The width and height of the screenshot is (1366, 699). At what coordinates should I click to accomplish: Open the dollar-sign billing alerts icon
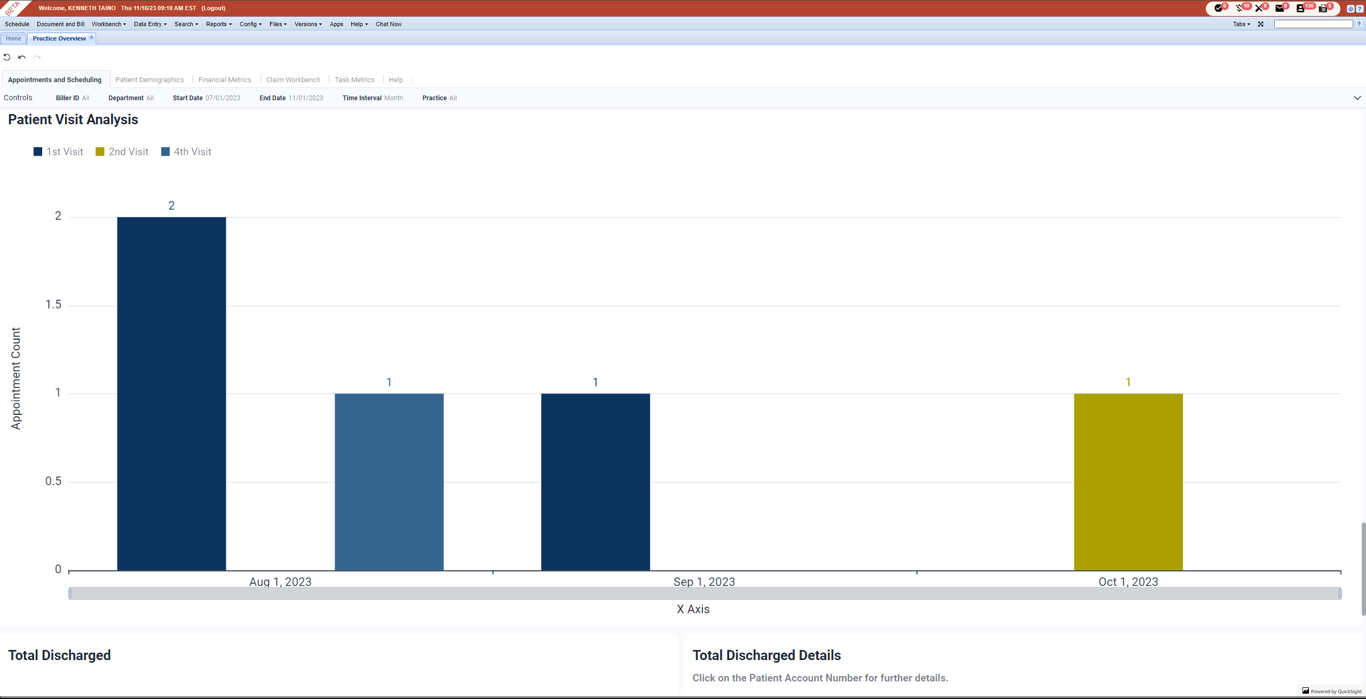[x=1239, y=8]
